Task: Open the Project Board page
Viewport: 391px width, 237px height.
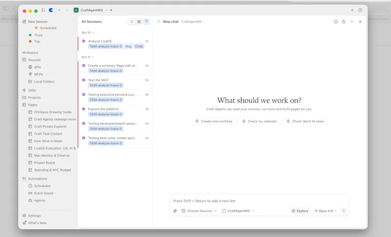Action: click(42, 163)
